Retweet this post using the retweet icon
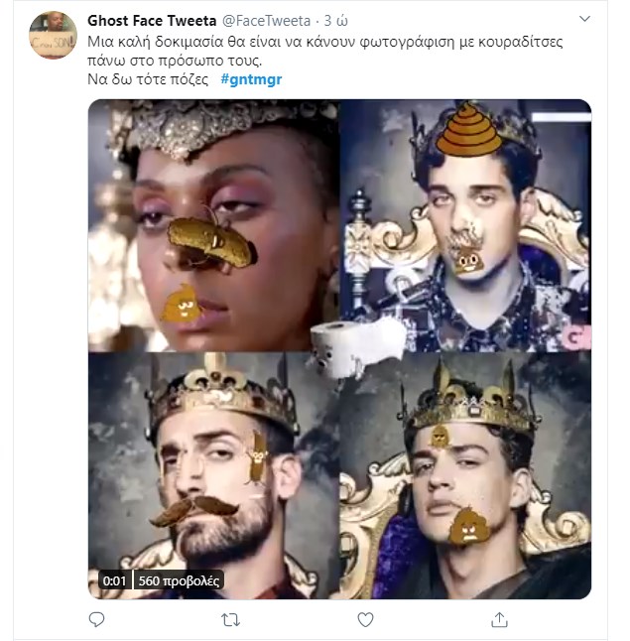 click(230, 619)
